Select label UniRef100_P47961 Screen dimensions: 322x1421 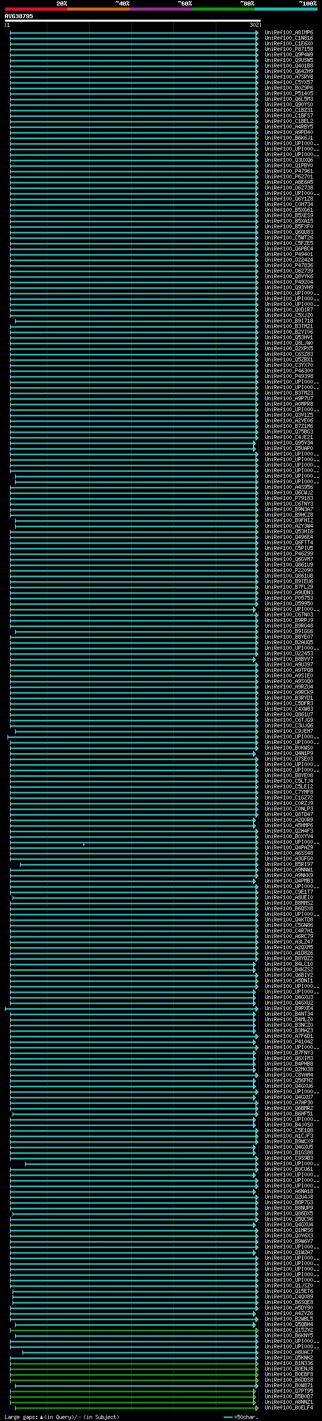click(x=289, y=171)
